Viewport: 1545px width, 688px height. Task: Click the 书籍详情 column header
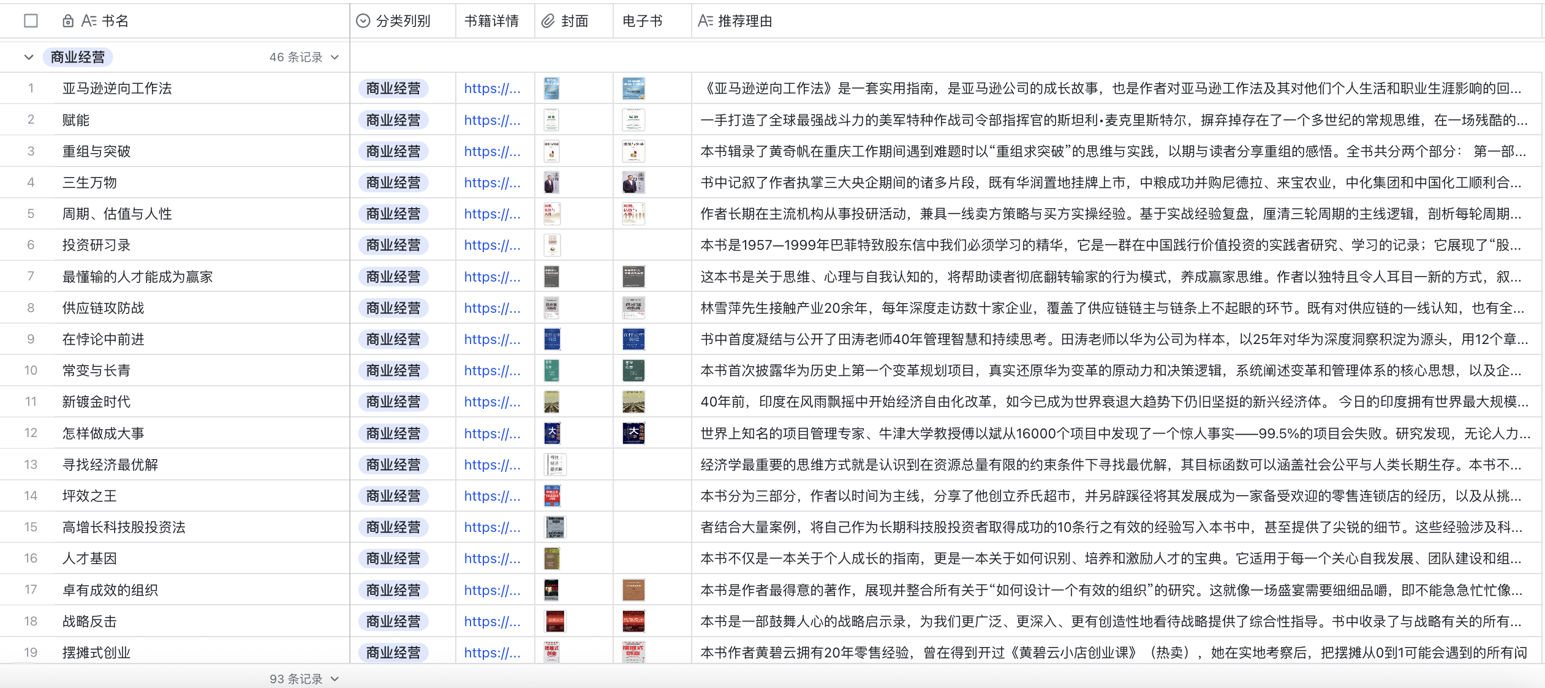[x=491, y=21]
